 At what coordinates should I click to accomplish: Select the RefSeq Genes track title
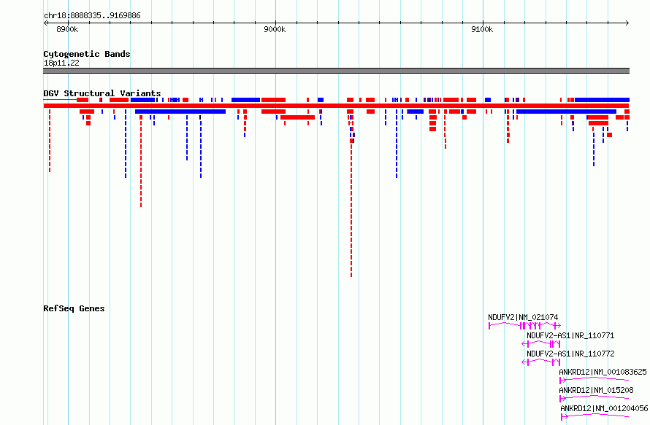click(74, 308)
